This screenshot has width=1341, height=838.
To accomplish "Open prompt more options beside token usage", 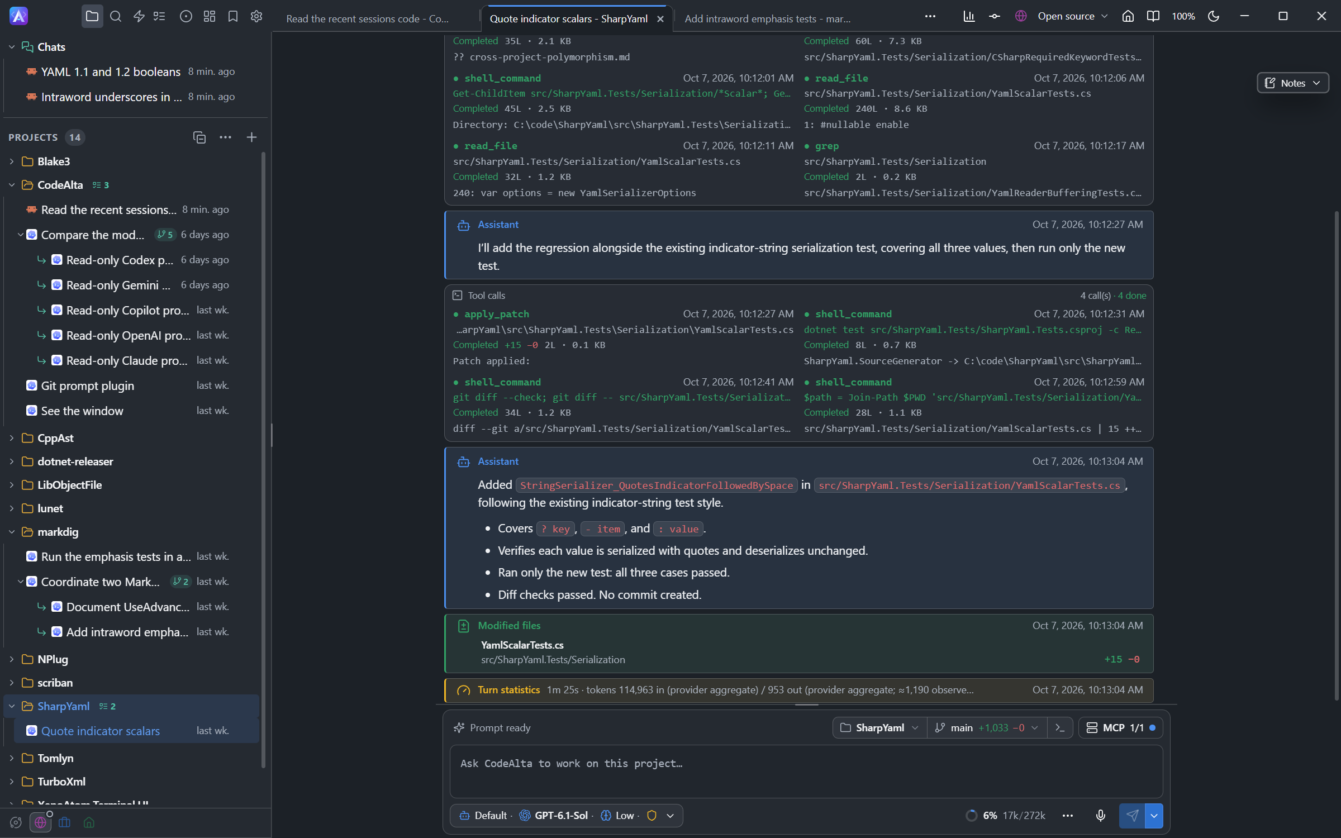I will [1068, 816].
